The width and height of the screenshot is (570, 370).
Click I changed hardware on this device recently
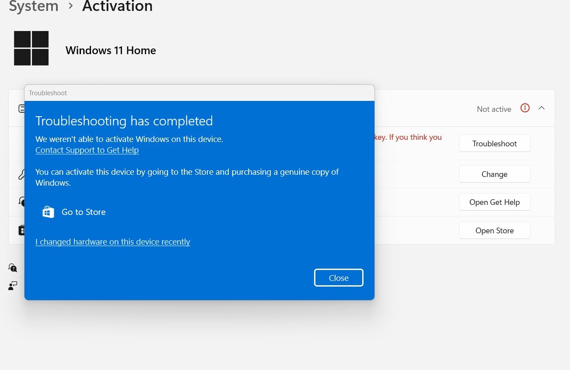[x=113, y=242]
